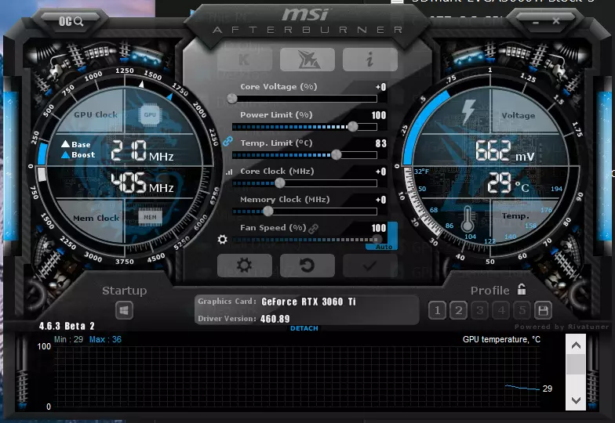Image resolution: width=615 pixels, height=423 pixels.
Task: Toggle fan speed sync link icon
Action: click(314, 229)
